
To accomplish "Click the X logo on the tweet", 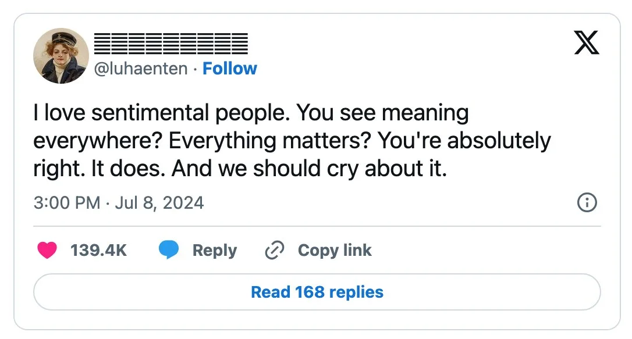I will point(586,43).
